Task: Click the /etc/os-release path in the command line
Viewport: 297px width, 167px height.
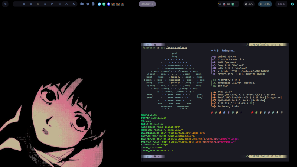Action: [177, 48]
